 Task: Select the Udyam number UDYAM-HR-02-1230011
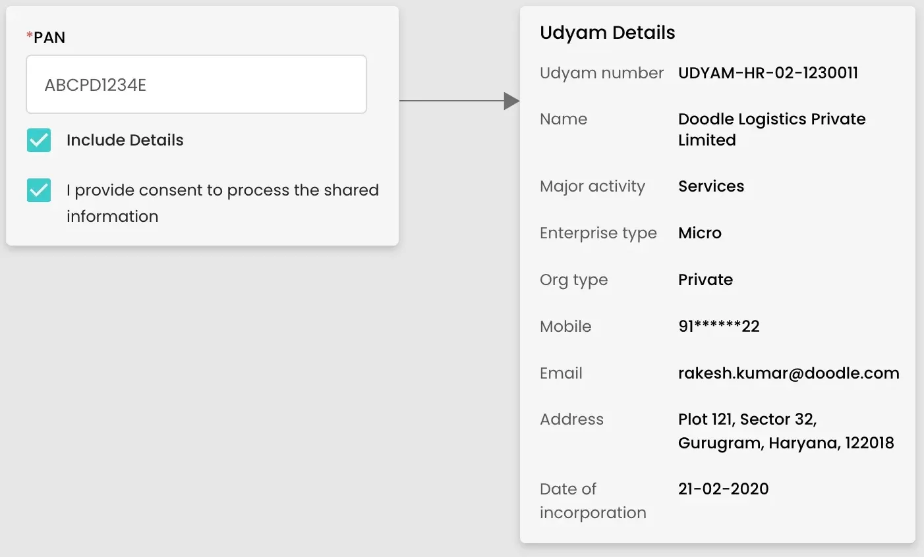(768, 73)
